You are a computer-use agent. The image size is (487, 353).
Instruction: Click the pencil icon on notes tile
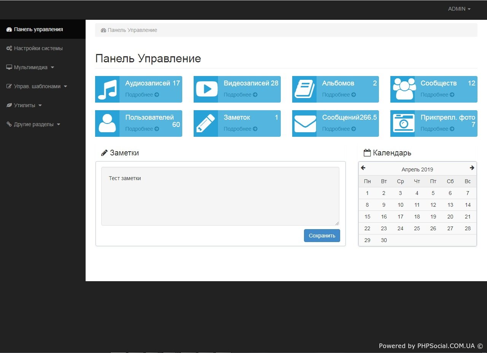pyautogui.click(x=206, y=123)
